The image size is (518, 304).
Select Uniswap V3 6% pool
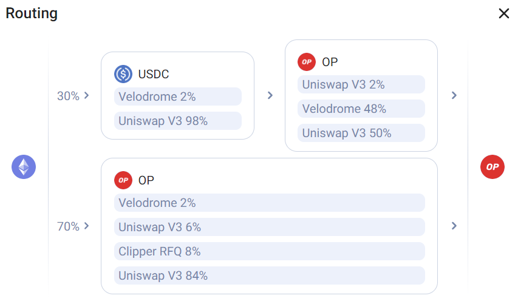[x=269, y=227]
